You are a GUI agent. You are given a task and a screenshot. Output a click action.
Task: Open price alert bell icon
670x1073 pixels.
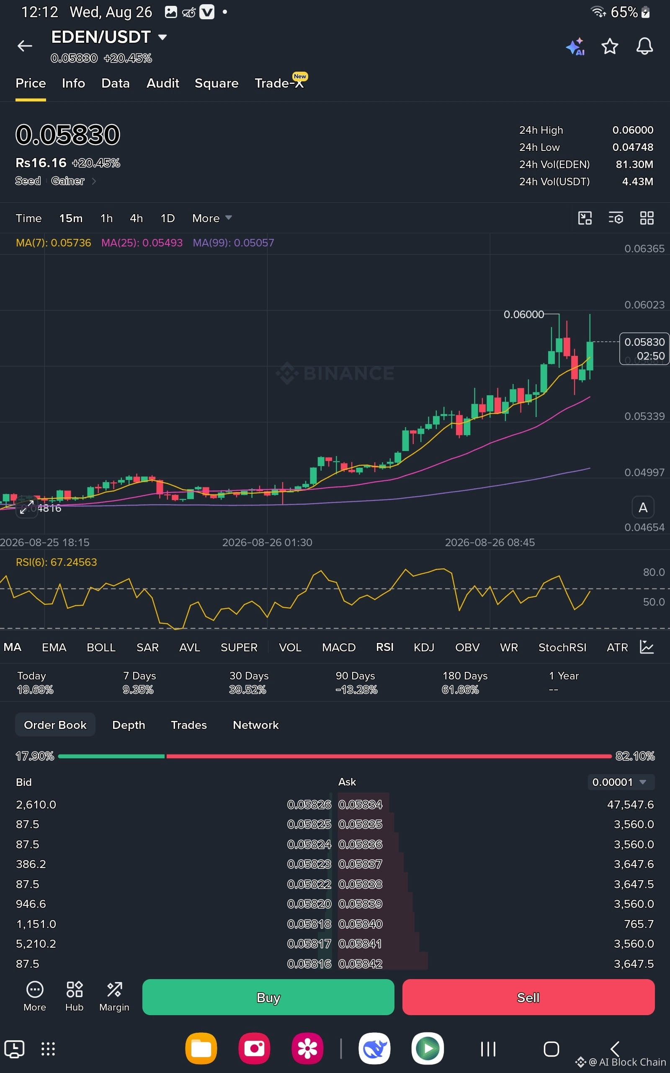(x=644, y=46)
